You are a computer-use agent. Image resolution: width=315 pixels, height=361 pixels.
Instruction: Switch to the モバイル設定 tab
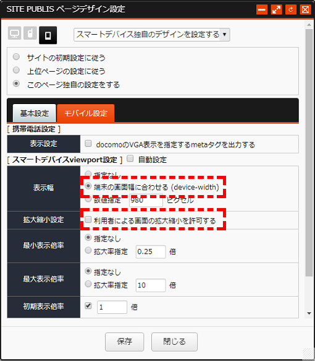86,113
